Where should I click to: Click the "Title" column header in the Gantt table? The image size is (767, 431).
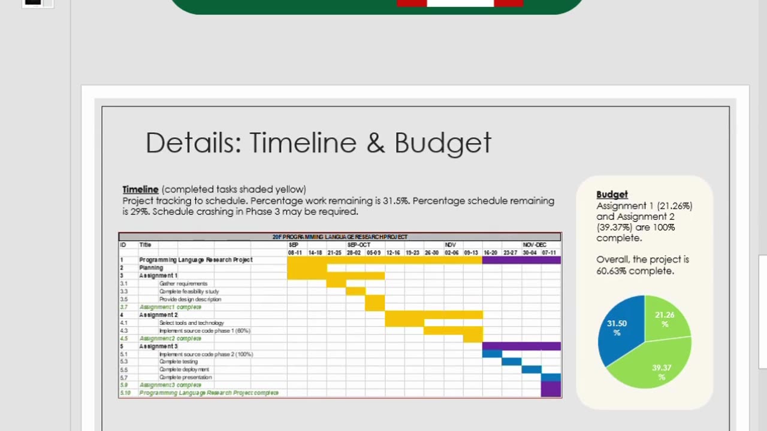145,245
